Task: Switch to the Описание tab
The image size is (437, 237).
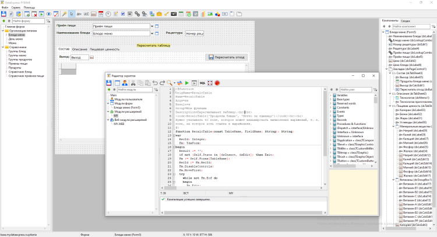Action: point(80,49)
